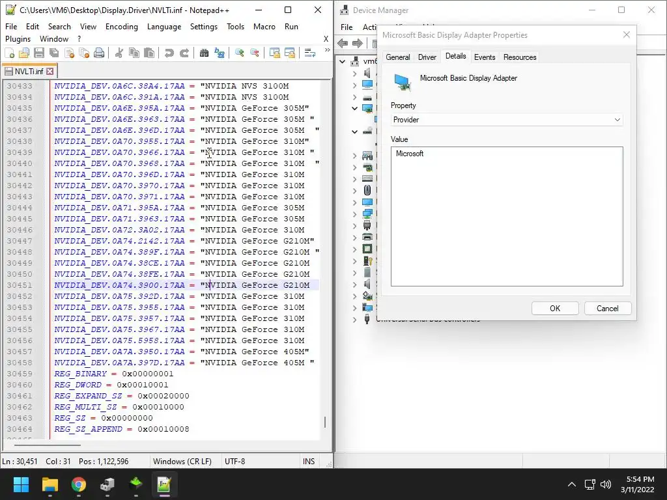Image resolution: width=667 pixels, height=500 pixels.
Task: Create a new file in Notepad++
Action: (9, 53)
